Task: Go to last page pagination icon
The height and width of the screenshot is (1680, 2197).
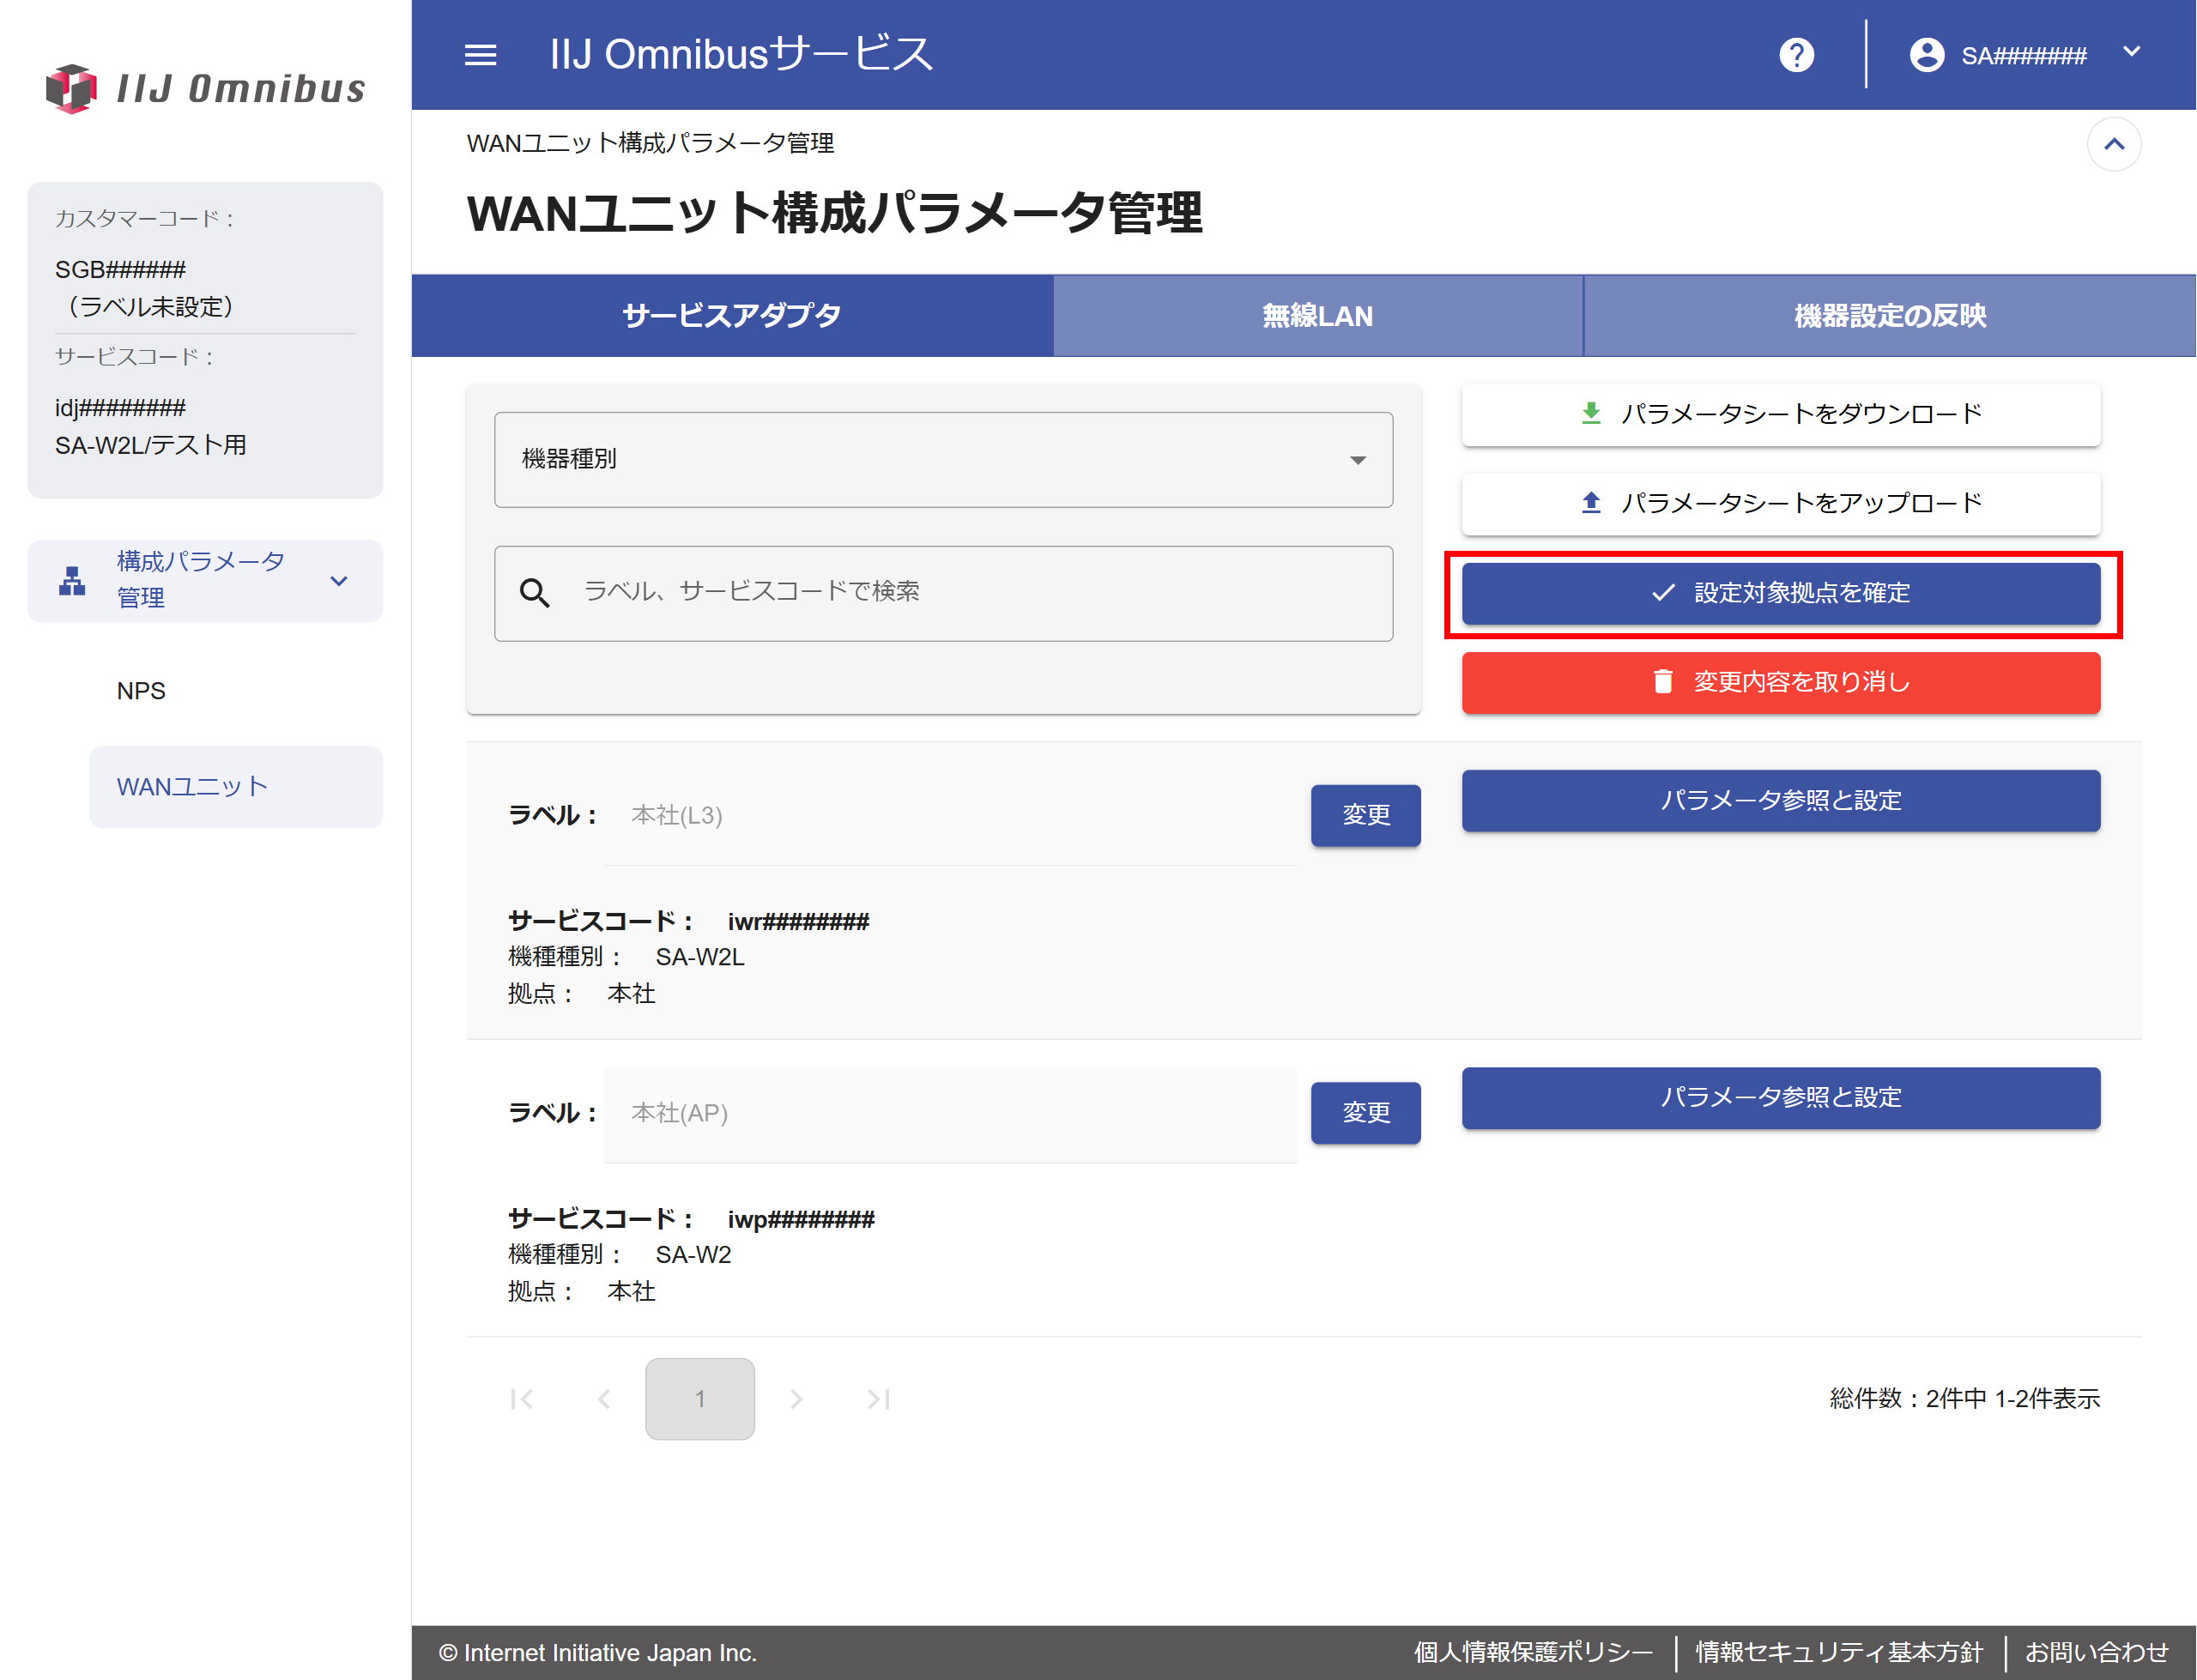Action: point(879,1398)
